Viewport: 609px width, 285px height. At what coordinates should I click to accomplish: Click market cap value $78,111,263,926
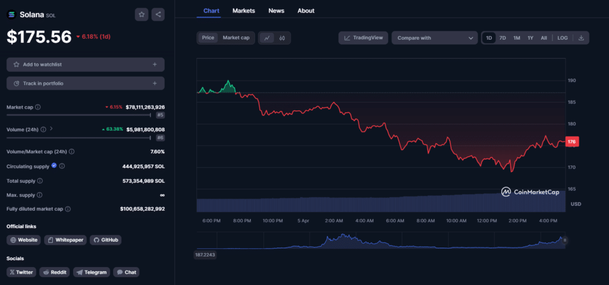[x=145, y=107]
